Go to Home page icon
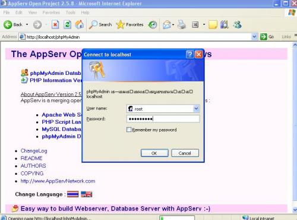Screen dimensions: 297x220 pos(80,24)
